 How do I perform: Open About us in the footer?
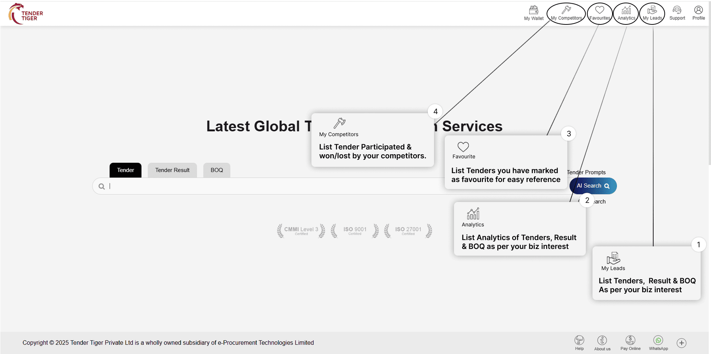pos(602,343)
